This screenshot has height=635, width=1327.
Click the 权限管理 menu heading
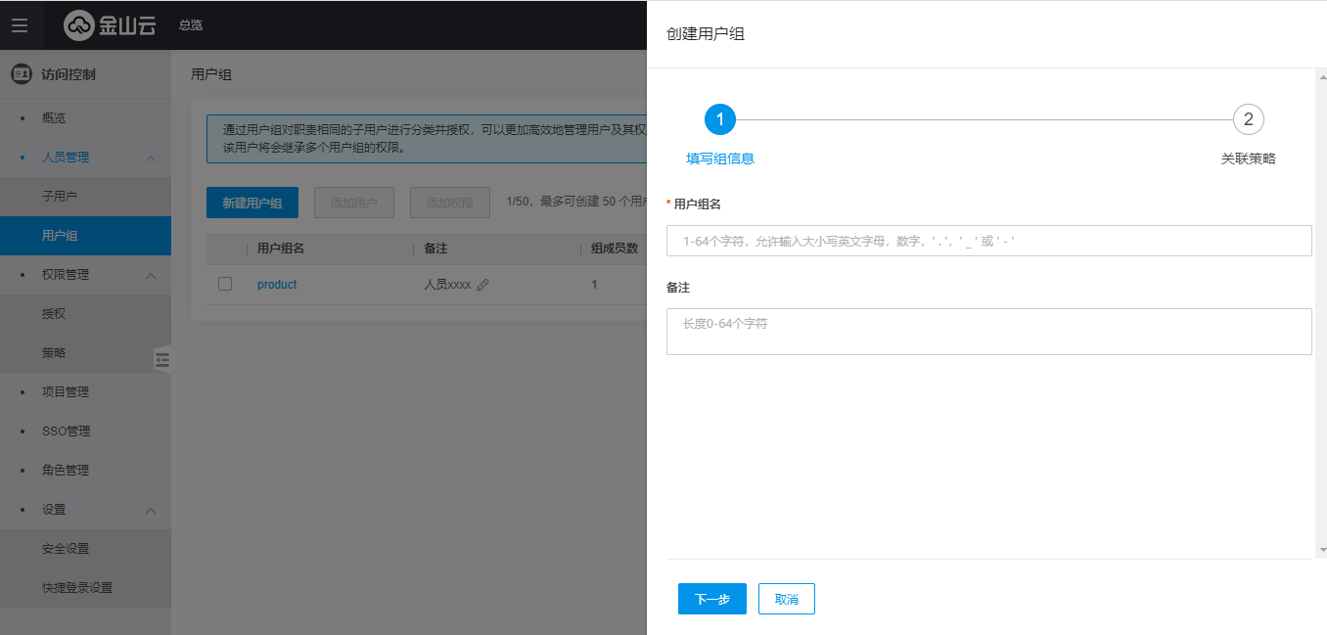[x=66, y=275]
